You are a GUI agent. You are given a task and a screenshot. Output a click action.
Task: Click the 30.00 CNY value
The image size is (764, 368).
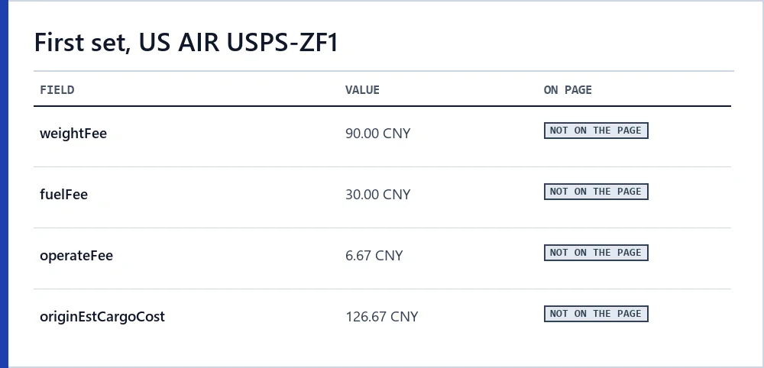coord(378,195)
